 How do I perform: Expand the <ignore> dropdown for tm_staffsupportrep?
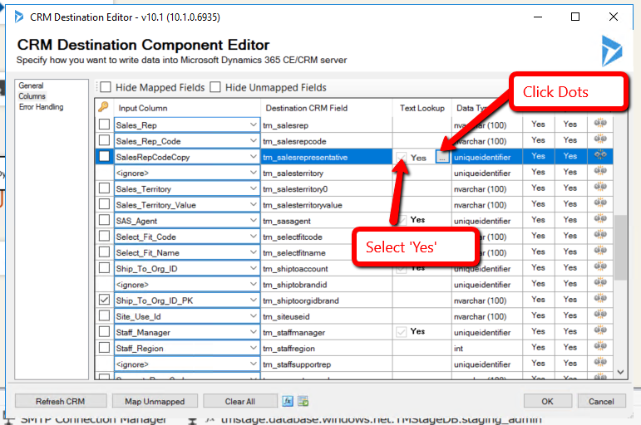click(253, 364)
